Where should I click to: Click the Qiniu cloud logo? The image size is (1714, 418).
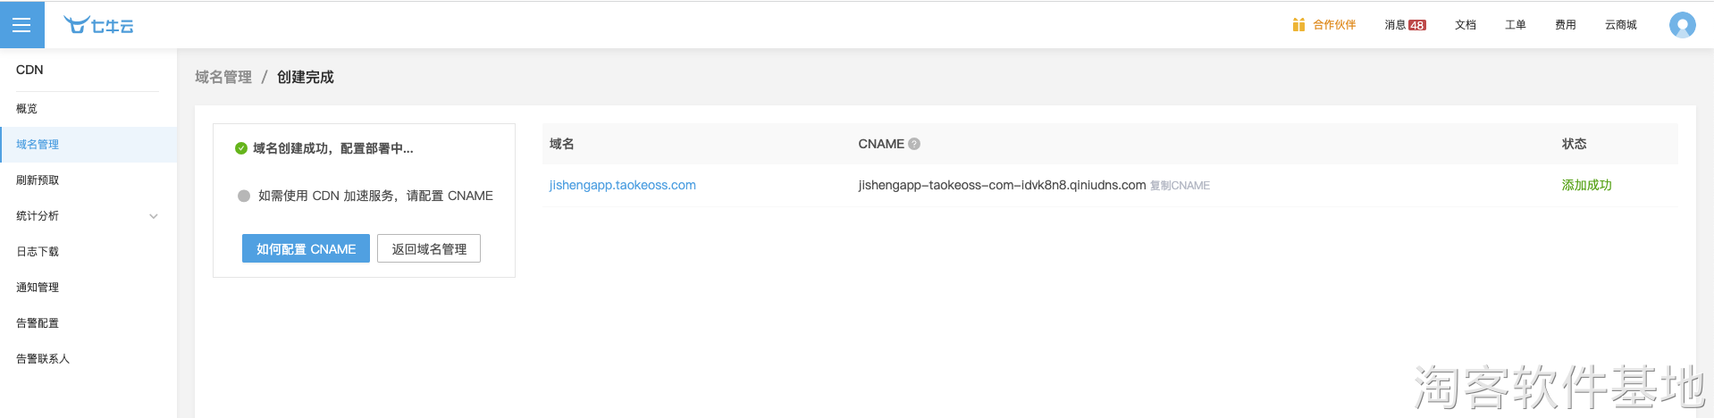tap(98, 25)
